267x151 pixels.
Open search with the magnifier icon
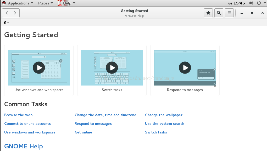(219, 13)
